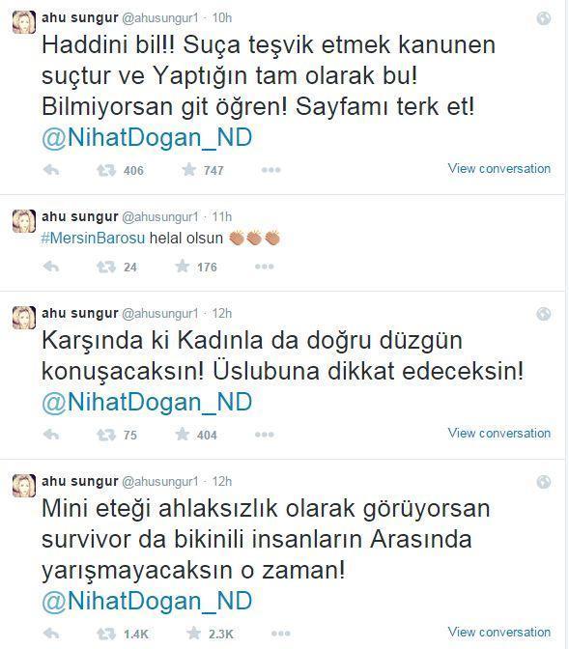Open more options on the 'Haddini bil!!' tweet
The height and width of the screenshot is (649, 569).
[271, 170]
